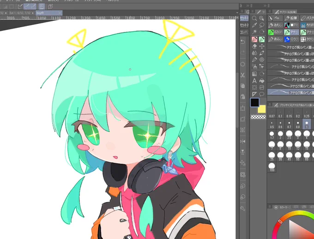Select the Balloon speech bubble tool
The image size is (314, 239).
[x=261, y=94]
